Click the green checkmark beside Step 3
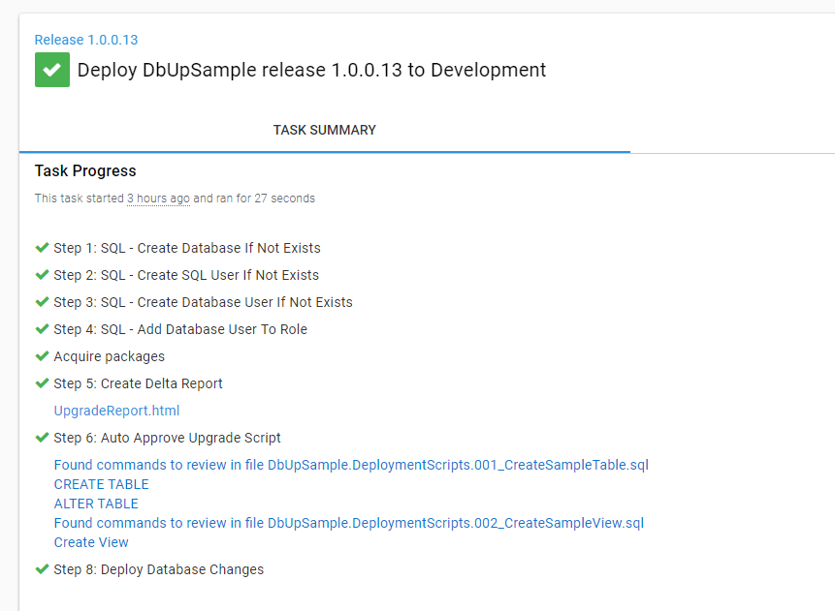Image resolution: width=835 pixels, height=611 pixels. tap(42, 302)
